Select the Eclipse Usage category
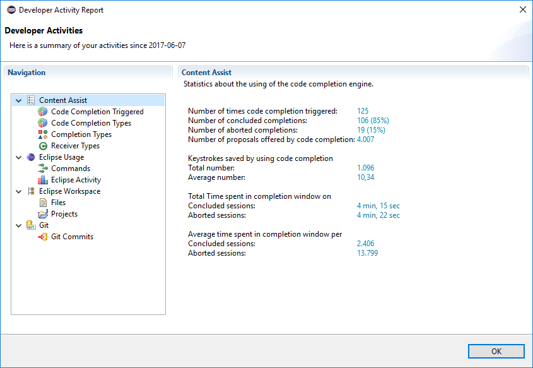The height and width of the screenshot is (368, 533). (62, 157)
